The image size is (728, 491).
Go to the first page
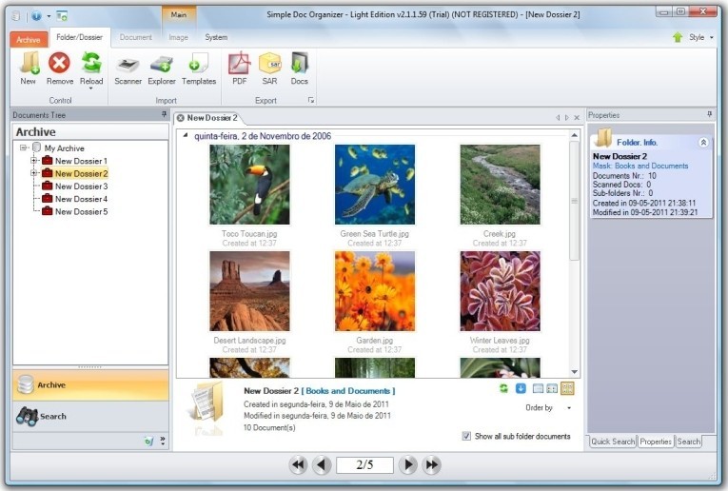tap(298, 464)
